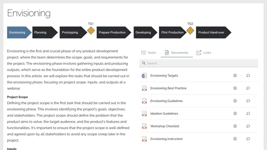The width and height of the screenshot is (267, 150).
Task: Open the Ideation Guidelines document
Action: pyautogui.click(x=164, y=113)
